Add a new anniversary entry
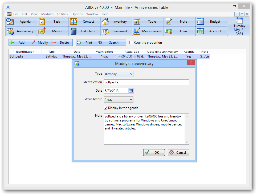This screenshot has height=195, width=257. click(x=19, y=43)
